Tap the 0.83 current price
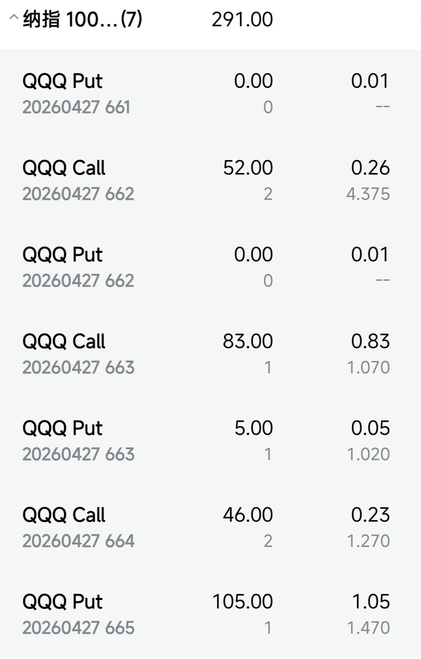Image resolution: width=421 pixels, height=659 pixels. coord(370,341)
